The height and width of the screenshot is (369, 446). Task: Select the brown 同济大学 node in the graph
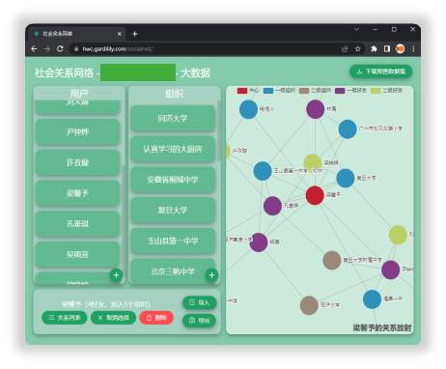point(309,305)
